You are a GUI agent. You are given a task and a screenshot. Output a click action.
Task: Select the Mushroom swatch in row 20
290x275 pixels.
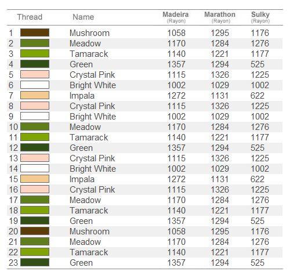pos(35,231)
